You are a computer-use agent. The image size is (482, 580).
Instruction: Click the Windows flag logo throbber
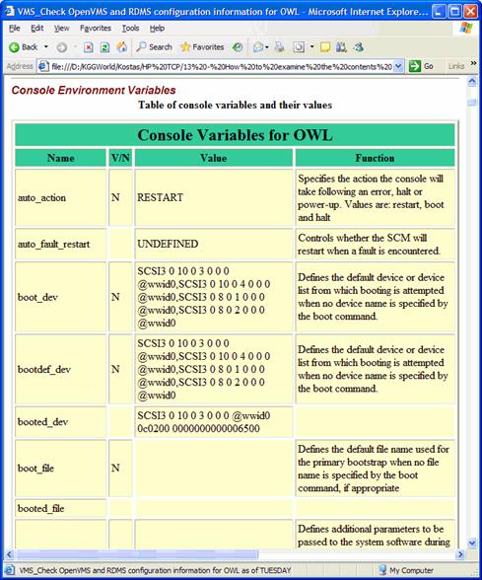[x=466, y=28]
